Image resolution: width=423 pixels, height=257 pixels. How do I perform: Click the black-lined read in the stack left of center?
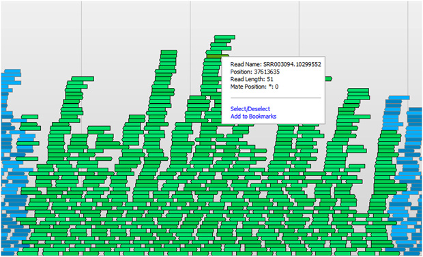tap(160, 104)
